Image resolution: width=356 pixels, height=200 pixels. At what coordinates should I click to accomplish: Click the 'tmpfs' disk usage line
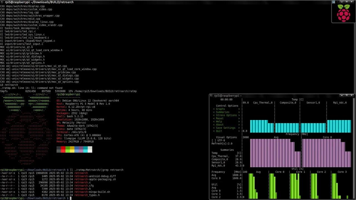click(x=68, y=91)
